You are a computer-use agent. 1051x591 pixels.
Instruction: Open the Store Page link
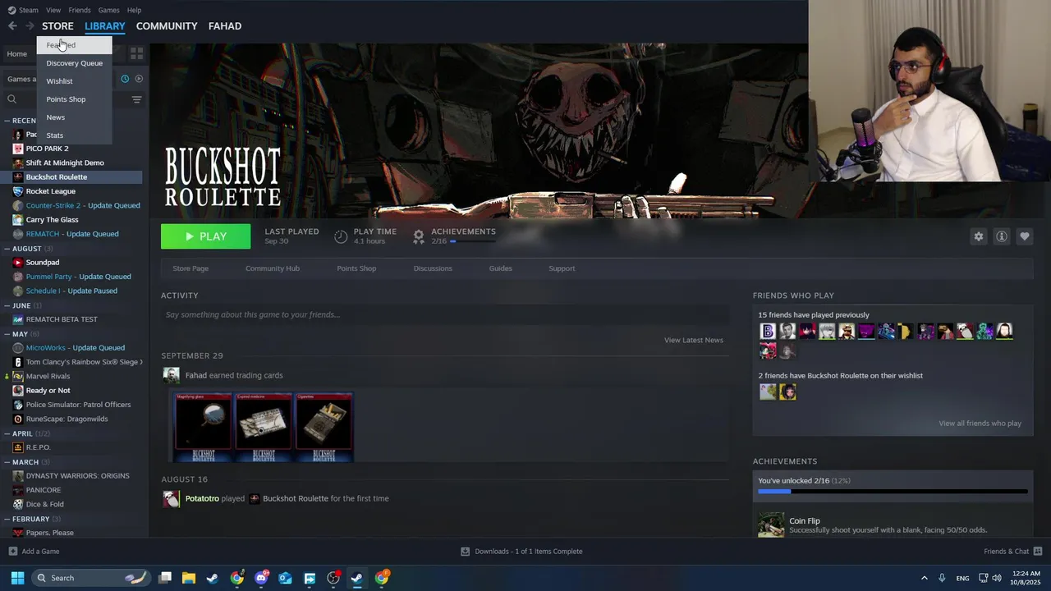tap(190, 268)
